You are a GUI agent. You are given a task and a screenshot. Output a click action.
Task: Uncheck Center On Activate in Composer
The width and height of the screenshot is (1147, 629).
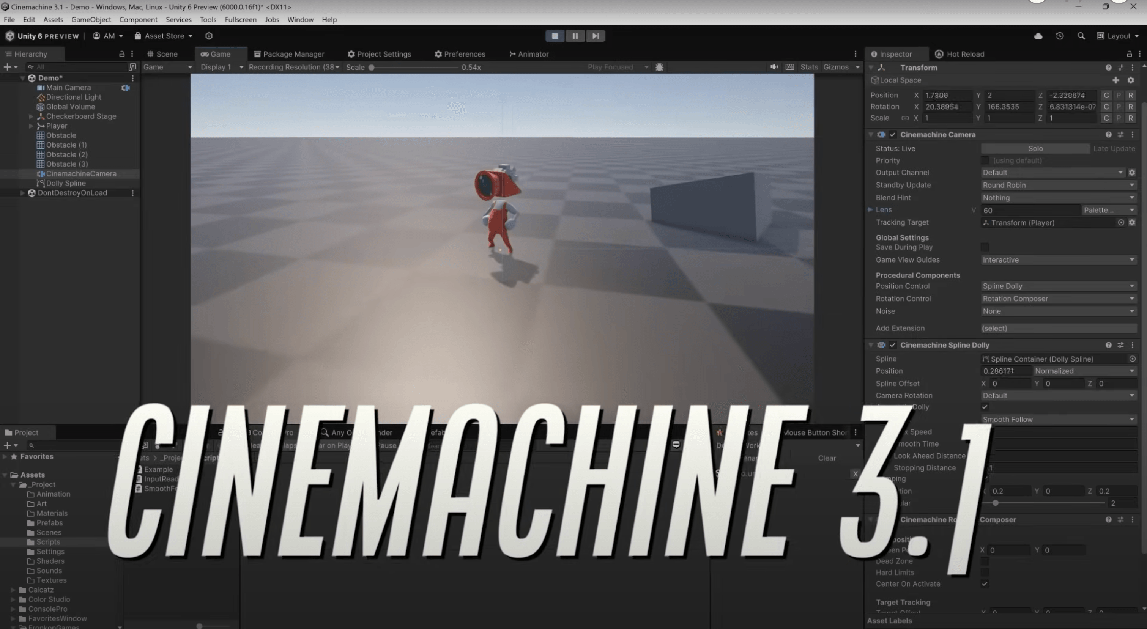[985, 584]
